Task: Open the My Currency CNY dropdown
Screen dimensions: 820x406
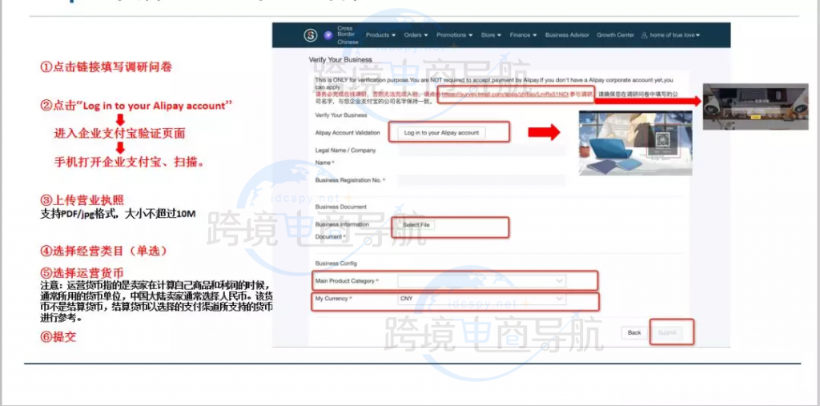Action: click(480, 299)
